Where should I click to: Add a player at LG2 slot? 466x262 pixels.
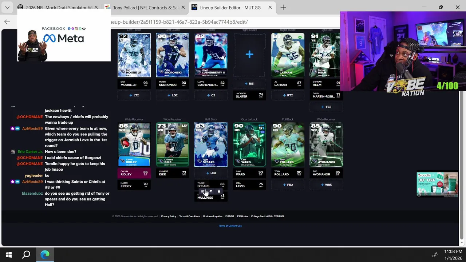(173, 95)
